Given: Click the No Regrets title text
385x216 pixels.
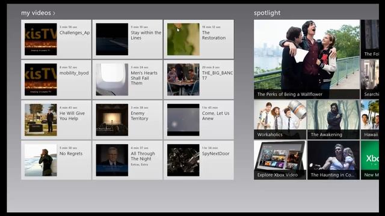Looking at the screenshot, I should [71, 154].
